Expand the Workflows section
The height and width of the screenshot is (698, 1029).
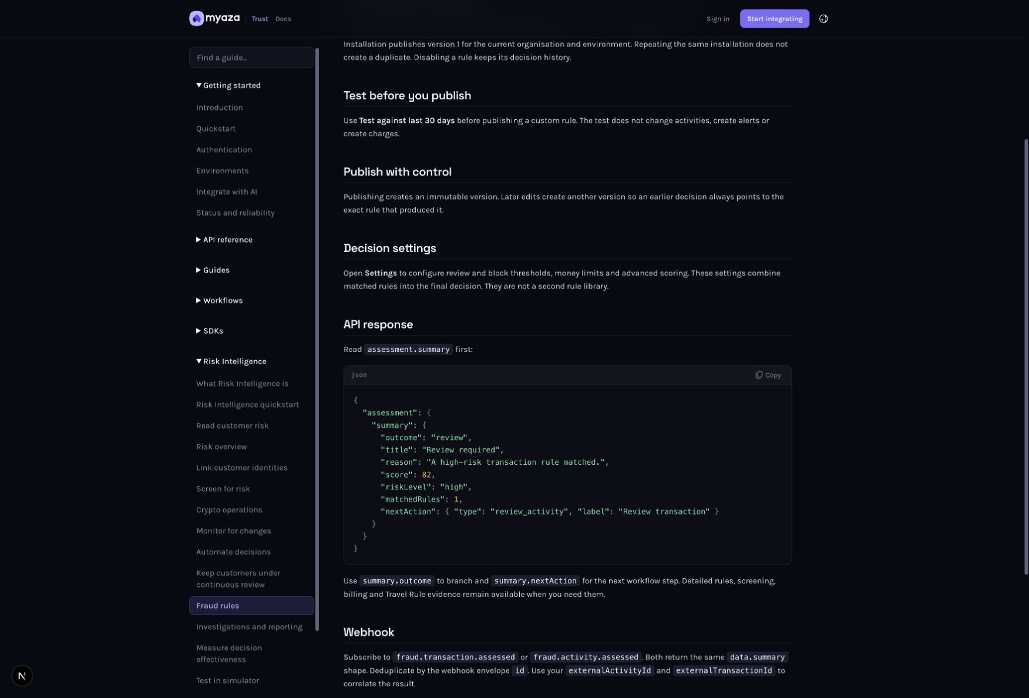coord(219,301)
